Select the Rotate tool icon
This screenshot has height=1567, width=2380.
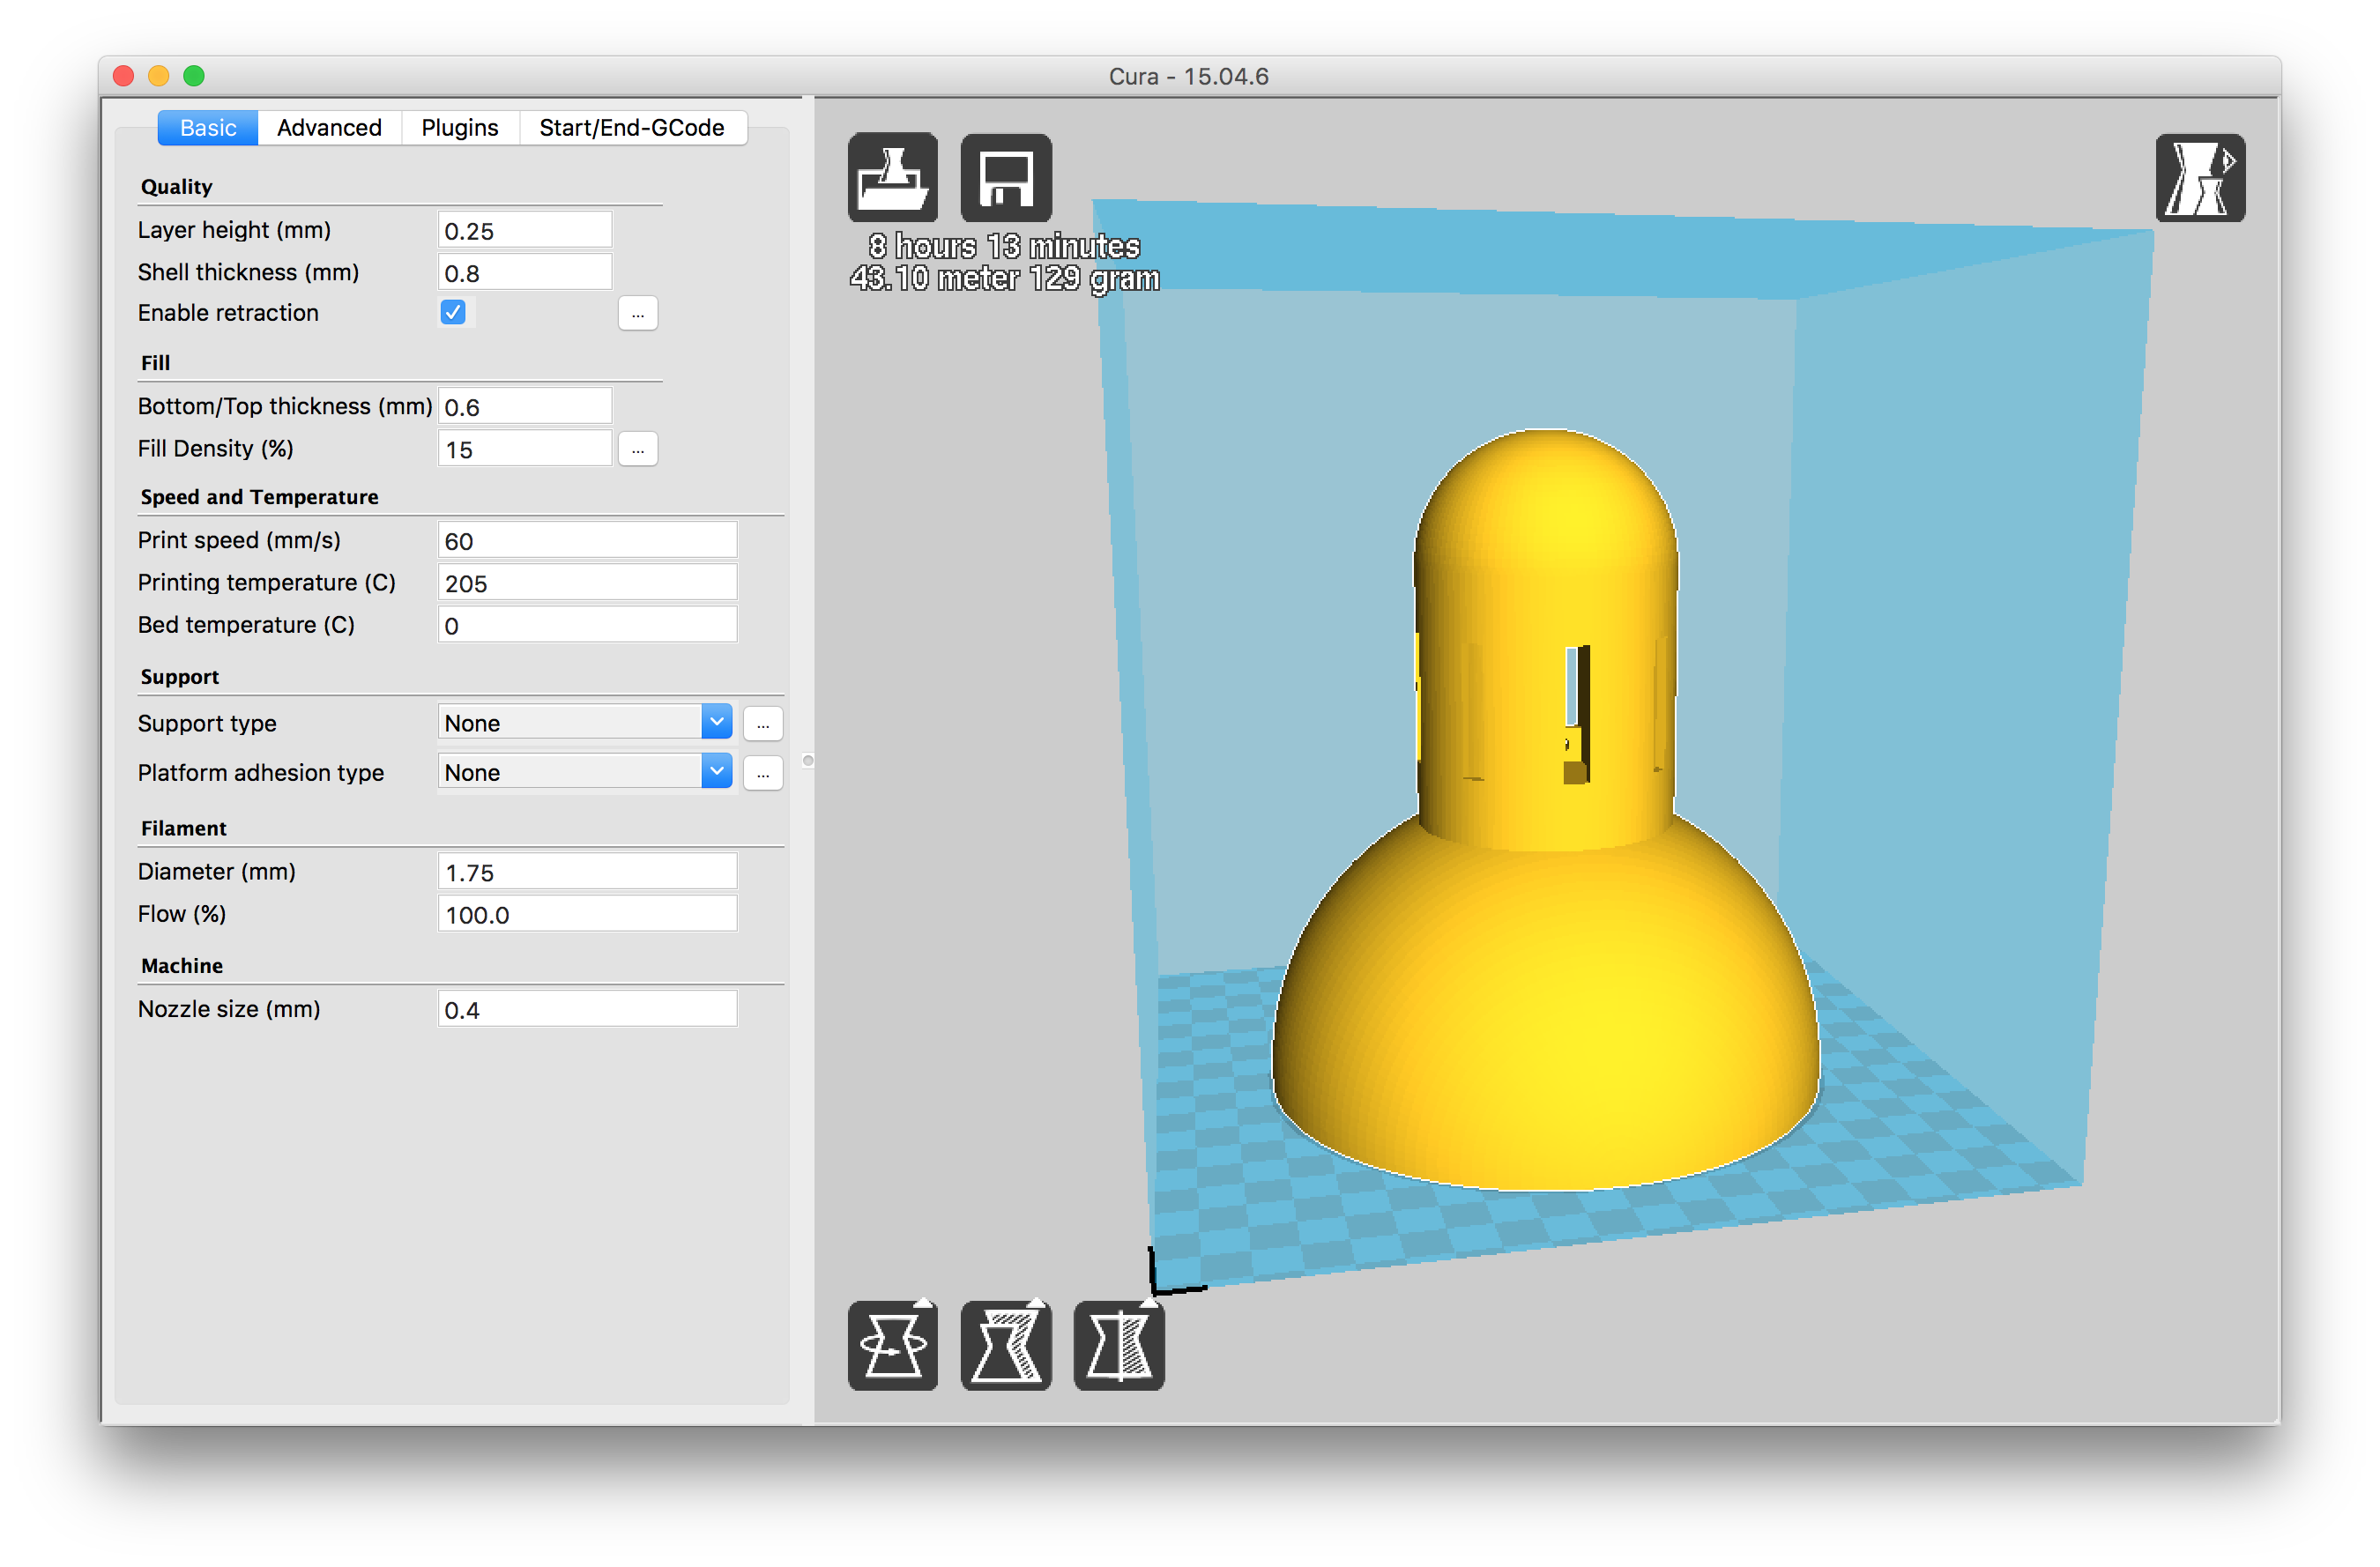point(892,1346)
